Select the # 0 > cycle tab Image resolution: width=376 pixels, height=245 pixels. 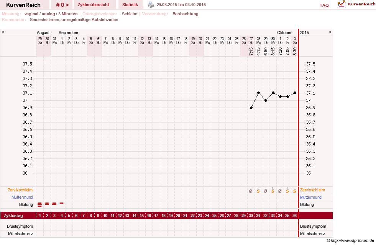[x=62, y=5]
